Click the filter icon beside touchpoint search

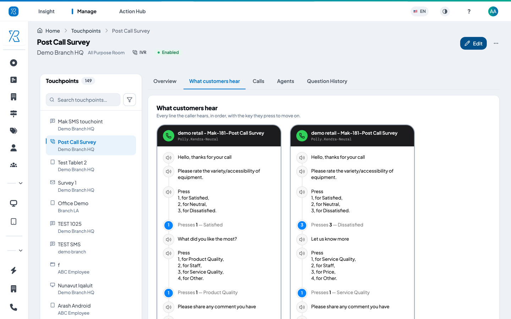click(130, 100)
